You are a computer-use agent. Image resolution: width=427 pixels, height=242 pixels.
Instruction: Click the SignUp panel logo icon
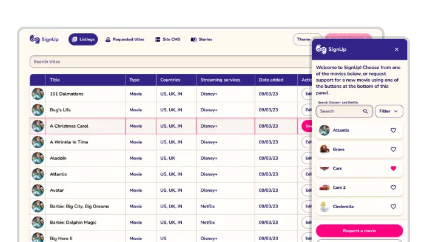point(321,49)
